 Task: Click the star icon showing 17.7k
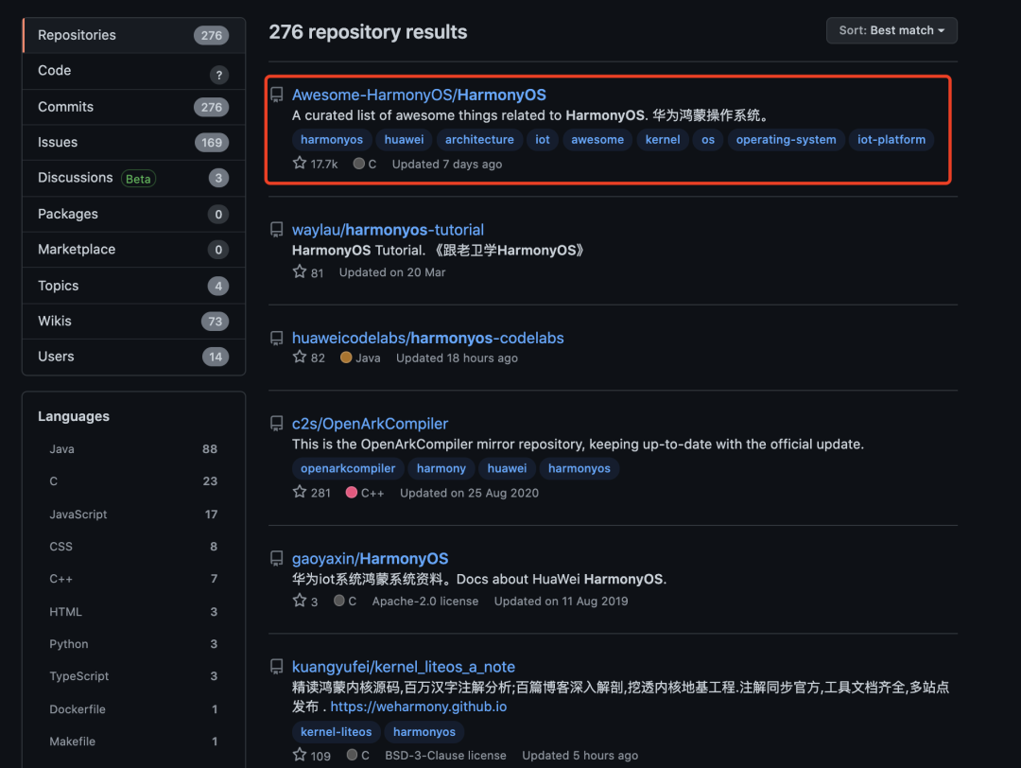click(300, 163)
